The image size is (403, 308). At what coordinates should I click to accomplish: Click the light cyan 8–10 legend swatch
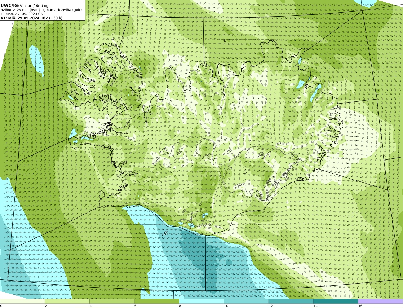[x=201, y=301]
